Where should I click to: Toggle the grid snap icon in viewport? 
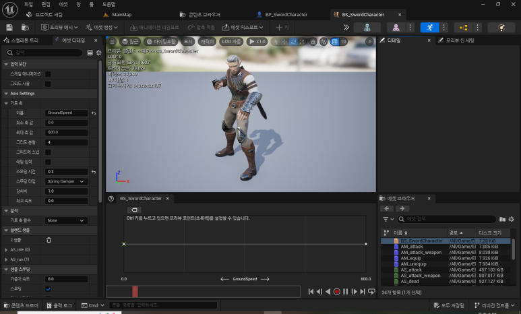(334, 42)
